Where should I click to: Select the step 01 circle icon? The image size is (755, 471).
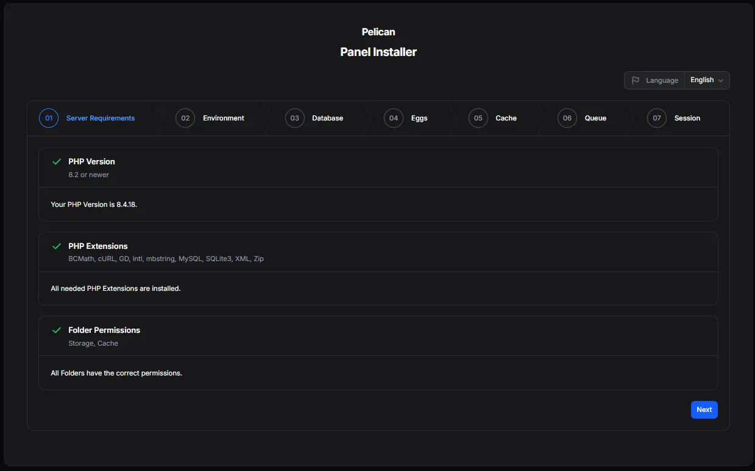pos(49,118)
